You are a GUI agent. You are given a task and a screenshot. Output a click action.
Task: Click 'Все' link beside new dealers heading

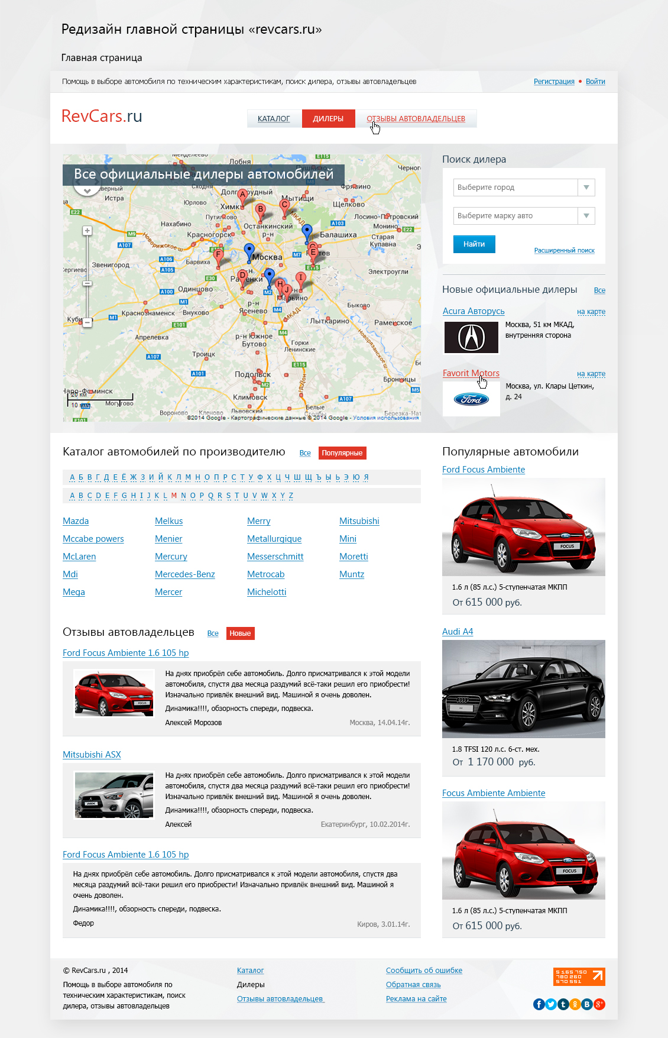point(599,290)
